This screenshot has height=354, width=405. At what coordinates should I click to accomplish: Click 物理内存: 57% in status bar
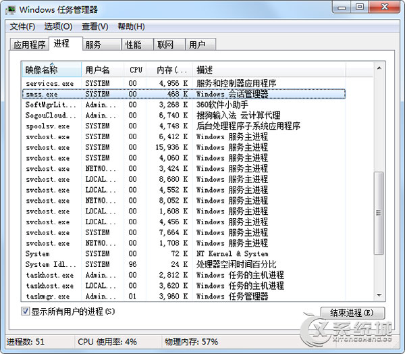click(x=192, y=342)
